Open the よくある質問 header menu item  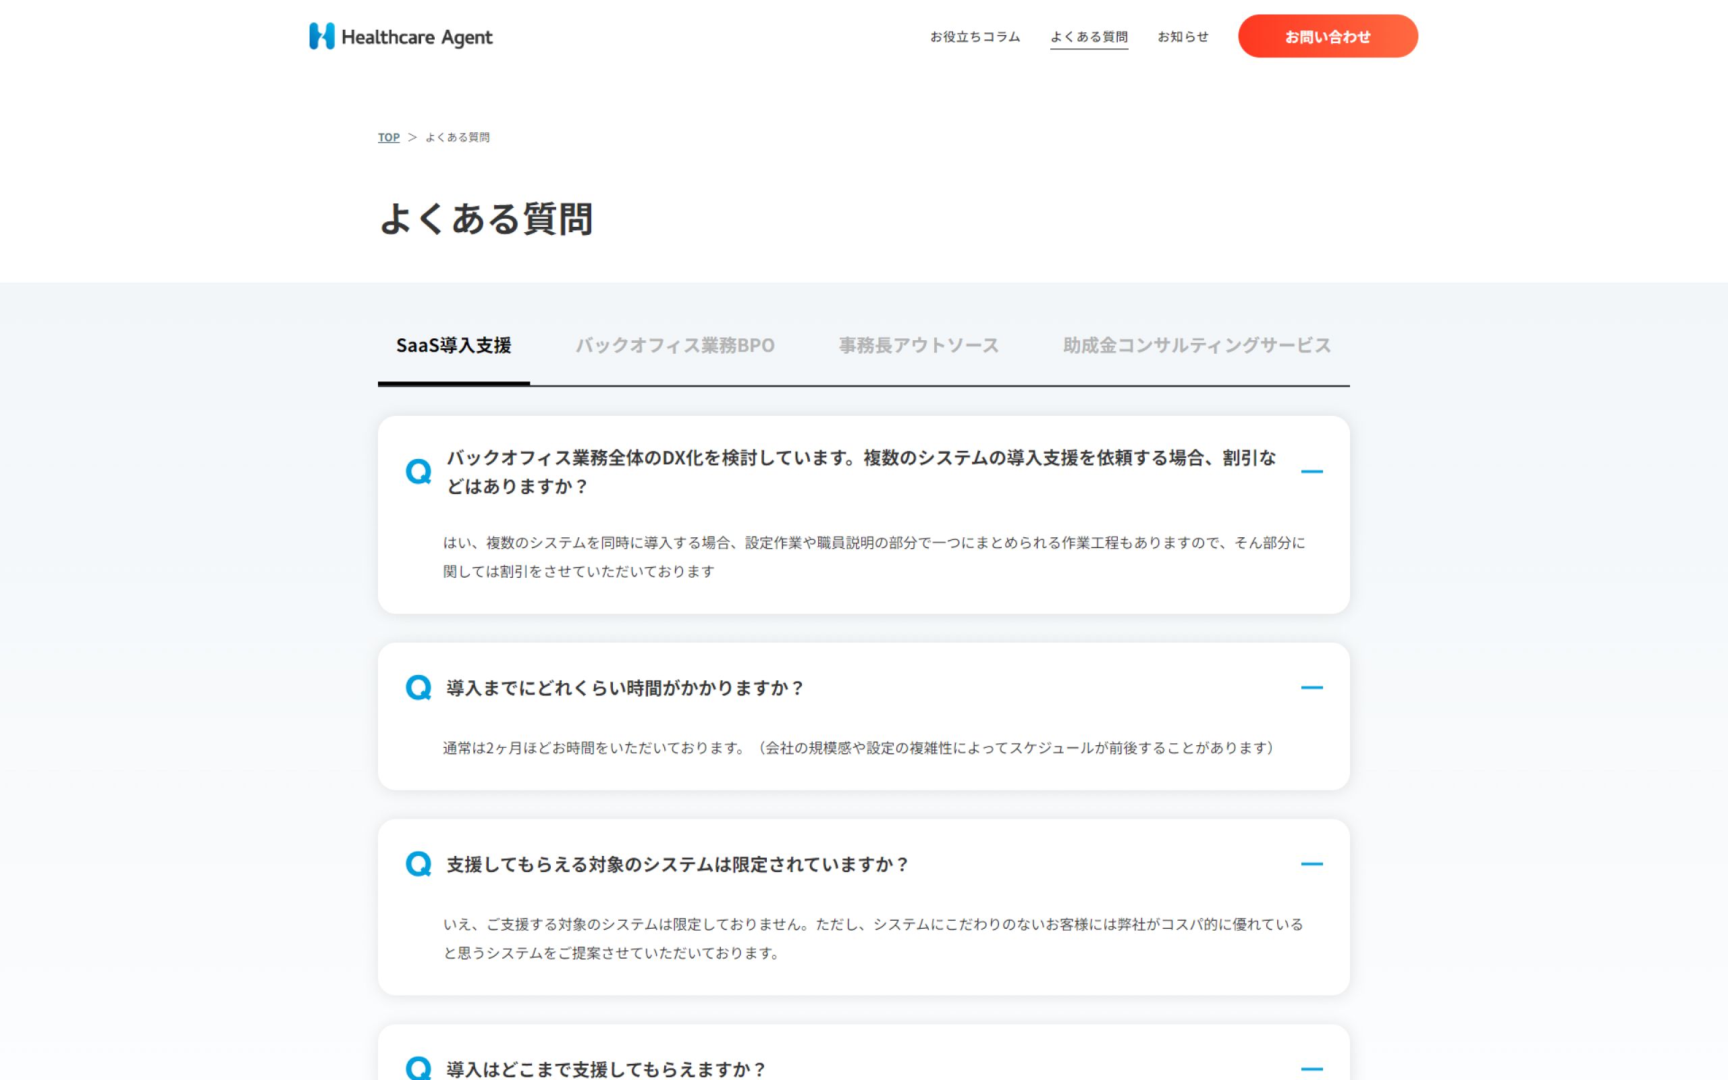[x=1089, y=36]
